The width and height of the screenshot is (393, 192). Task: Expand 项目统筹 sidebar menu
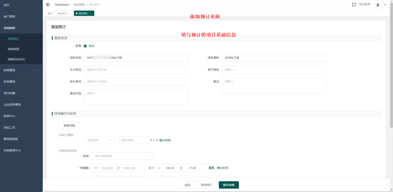[21, 93]
